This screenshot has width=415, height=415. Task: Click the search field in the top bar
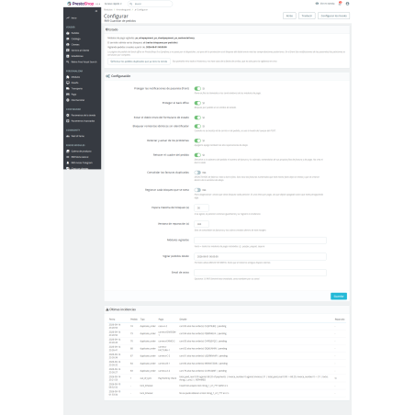150,4
